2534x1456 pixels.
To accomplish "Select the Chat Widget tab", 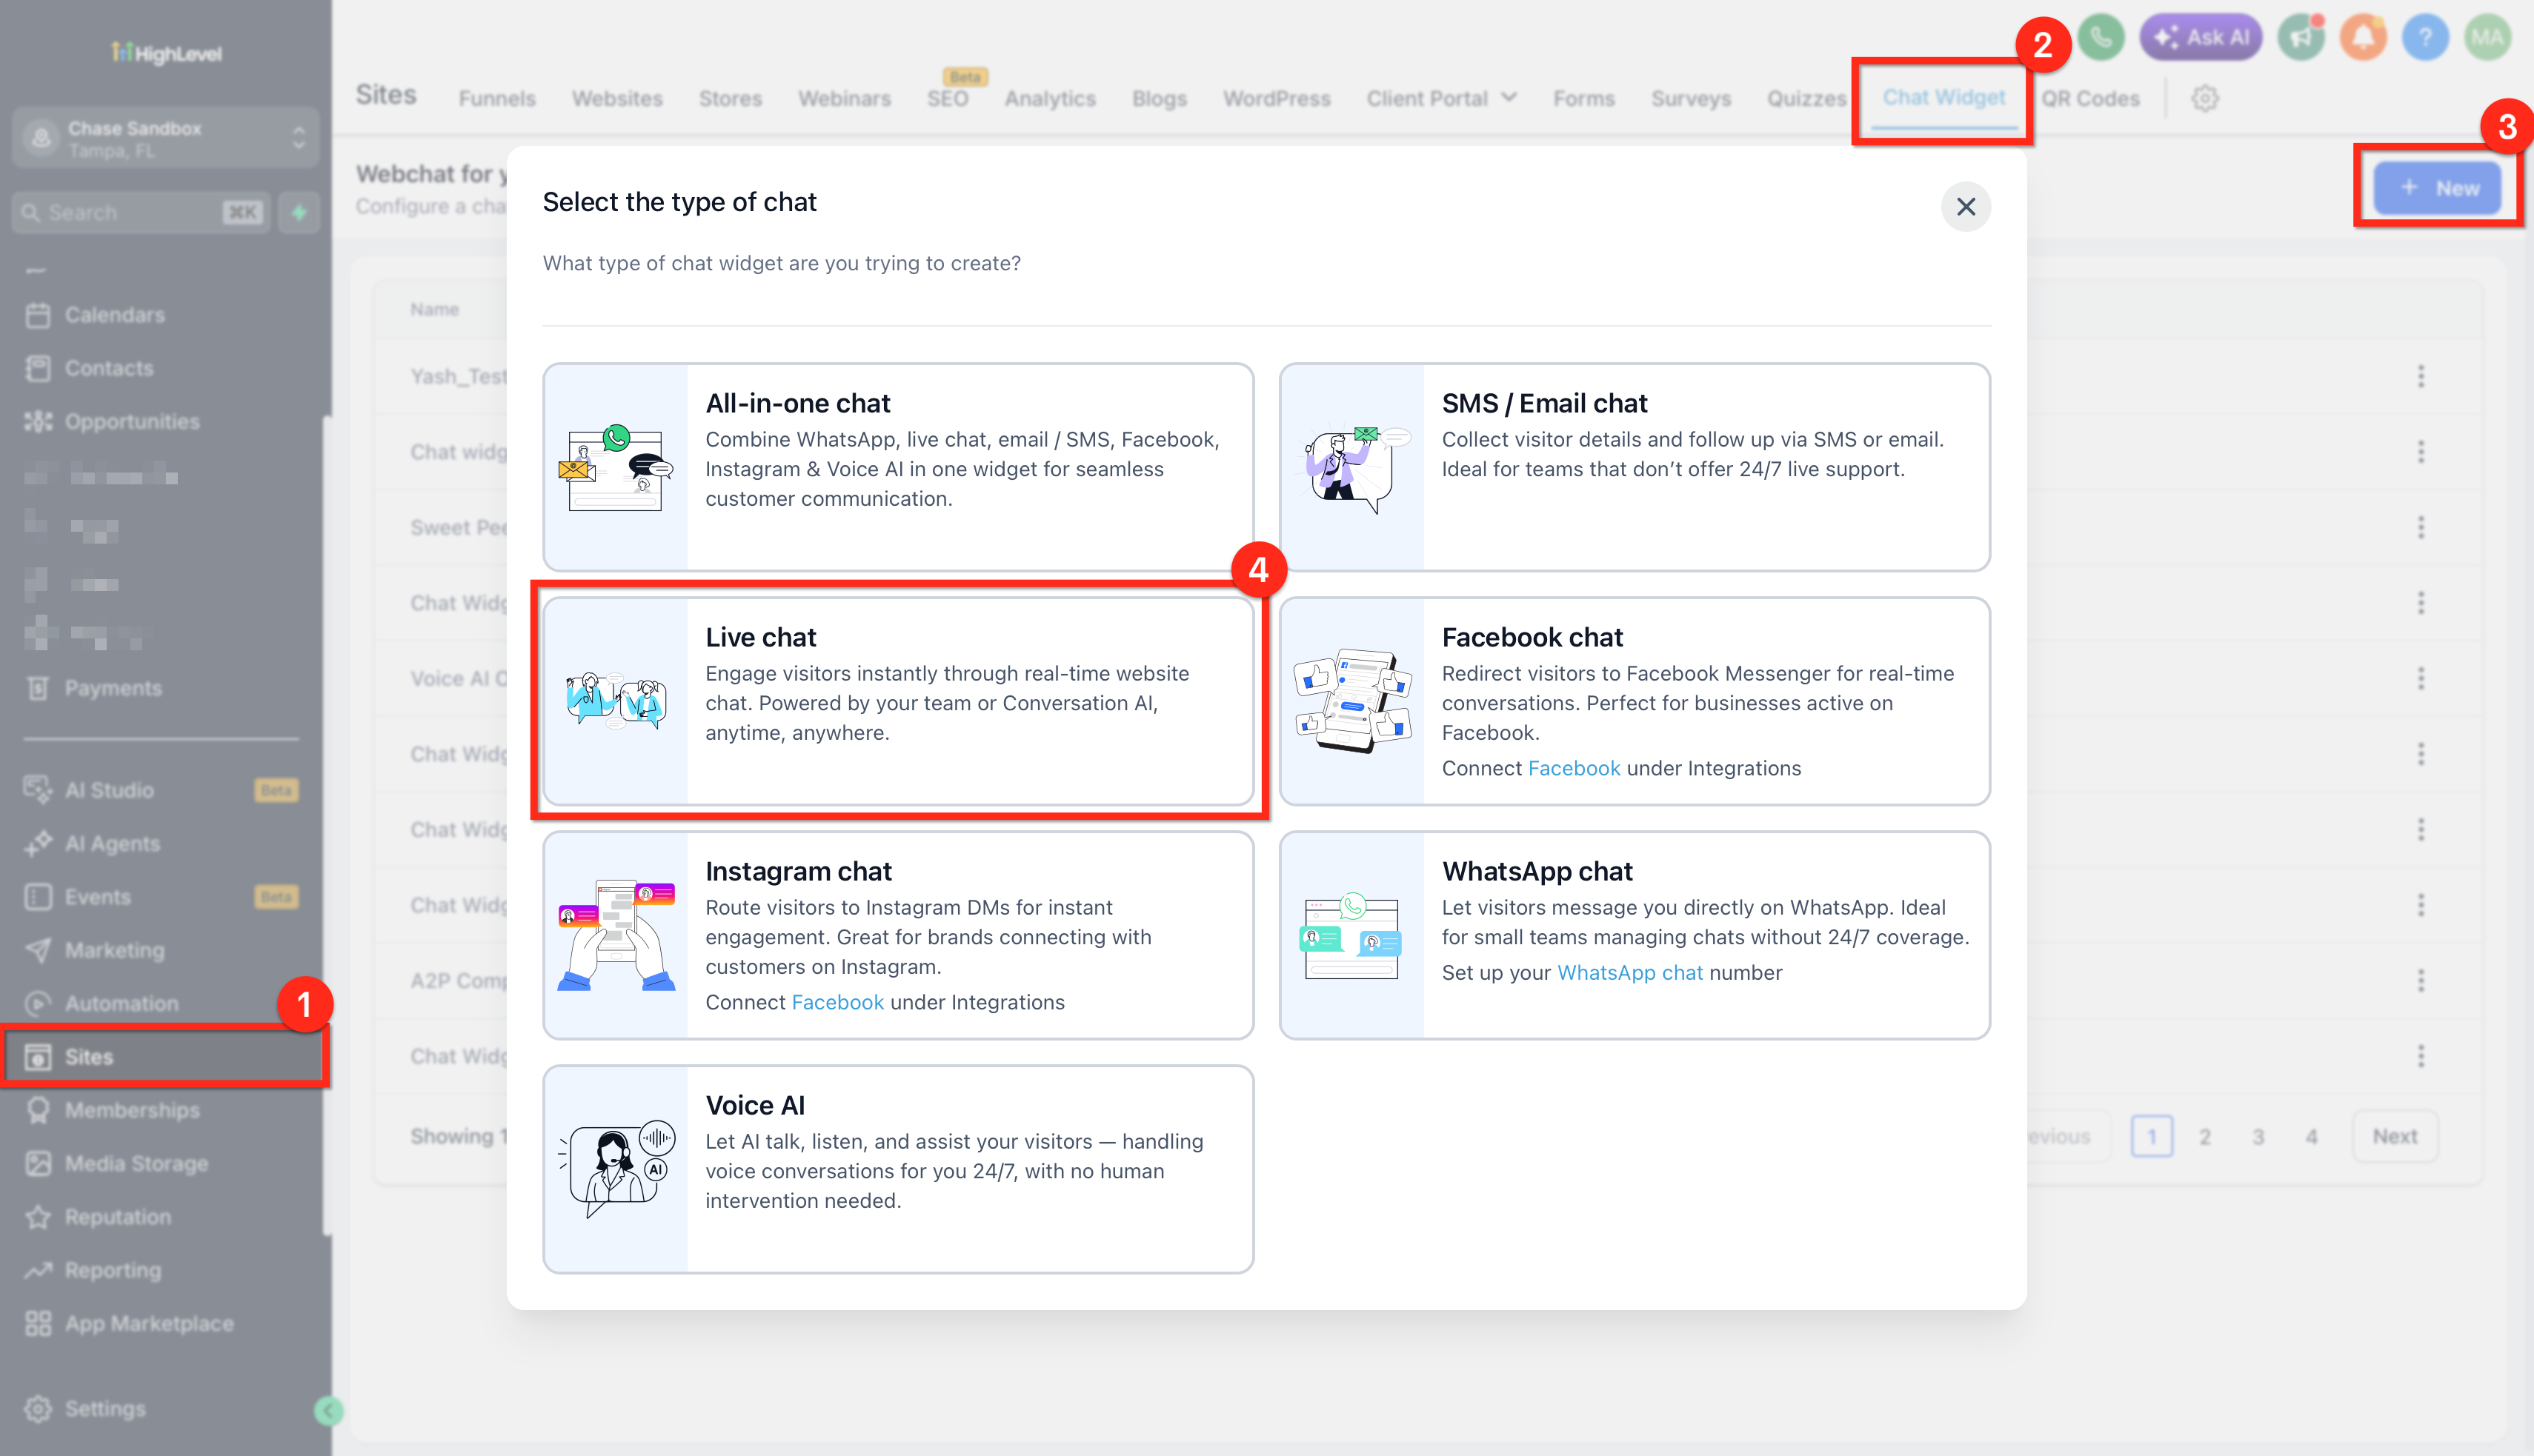I will click(1943, 98).
